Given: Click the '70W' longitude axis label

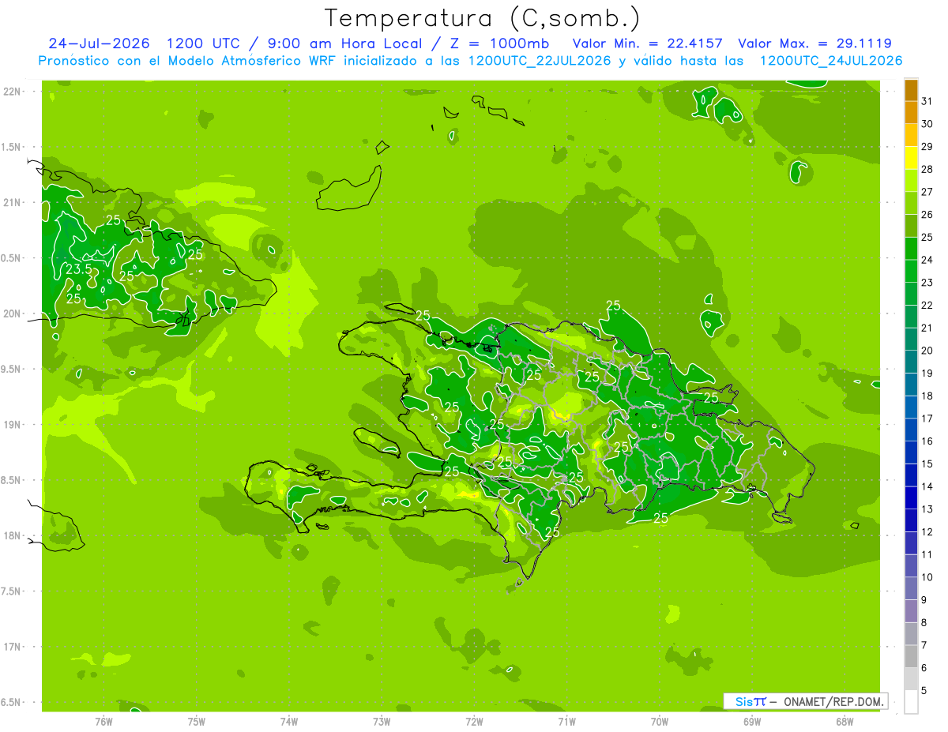Looking at the screenshot, I should tap(660, 721).
